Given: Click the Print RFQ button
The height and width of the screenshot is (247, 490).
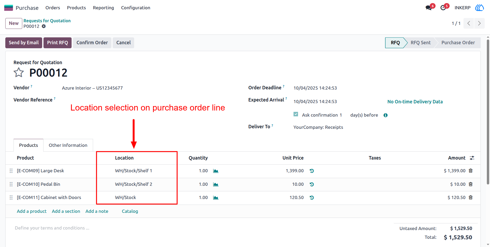Looking at the screenshot, I should 58,43.
